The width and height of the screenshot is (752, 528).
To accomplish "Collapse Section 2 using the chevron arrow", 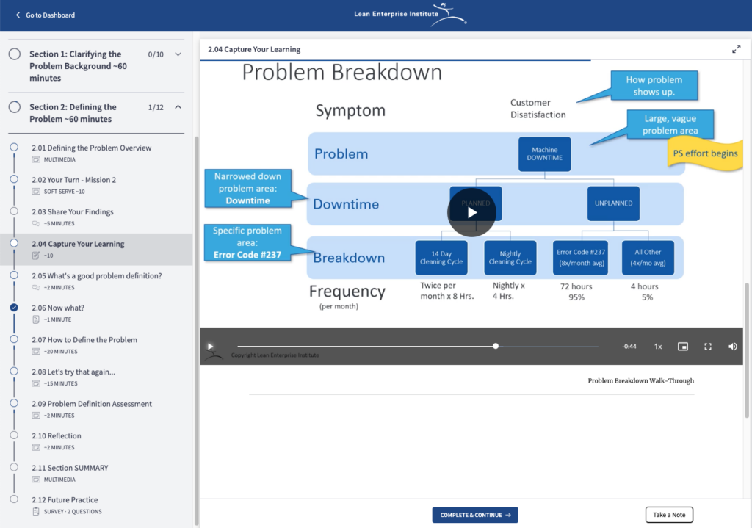I will pyautogui.click(x=178, y=107).
